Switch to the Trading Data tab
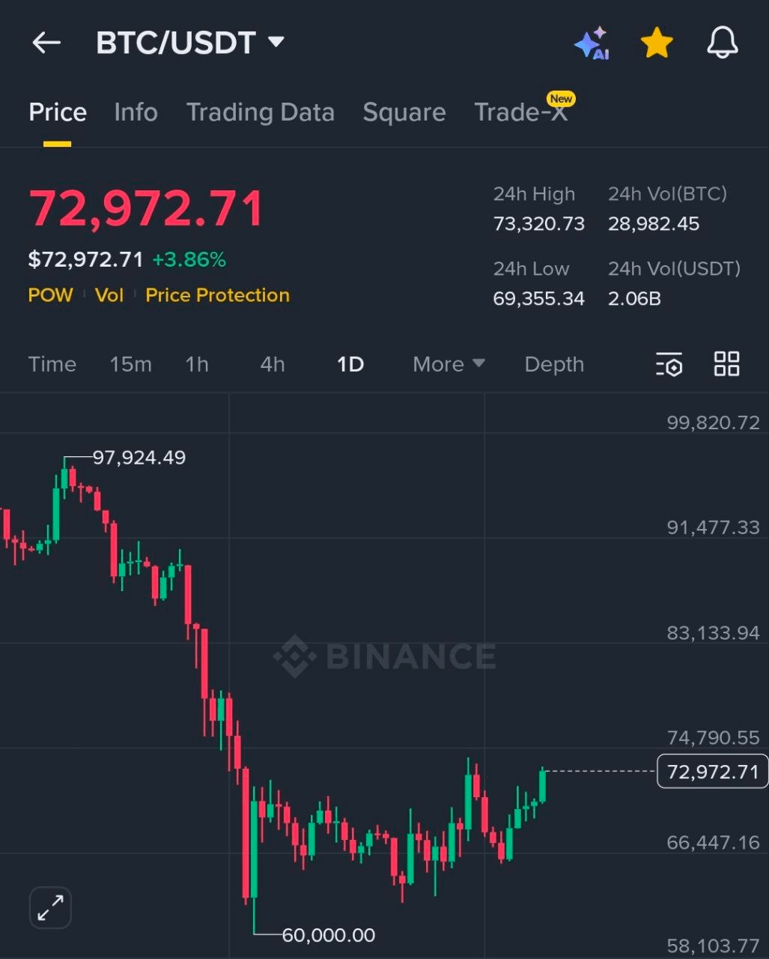The width and height of the screenshot is (769, 959). [261, 112]
